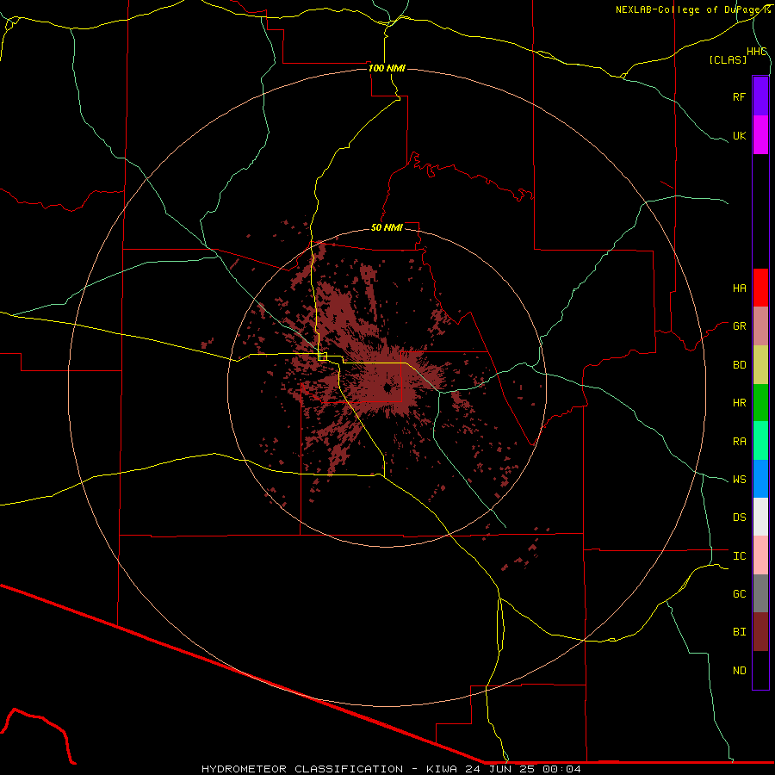Screen dimensions: 775x775
Task: Click the radar site center dot
Action: pos(387,387)
